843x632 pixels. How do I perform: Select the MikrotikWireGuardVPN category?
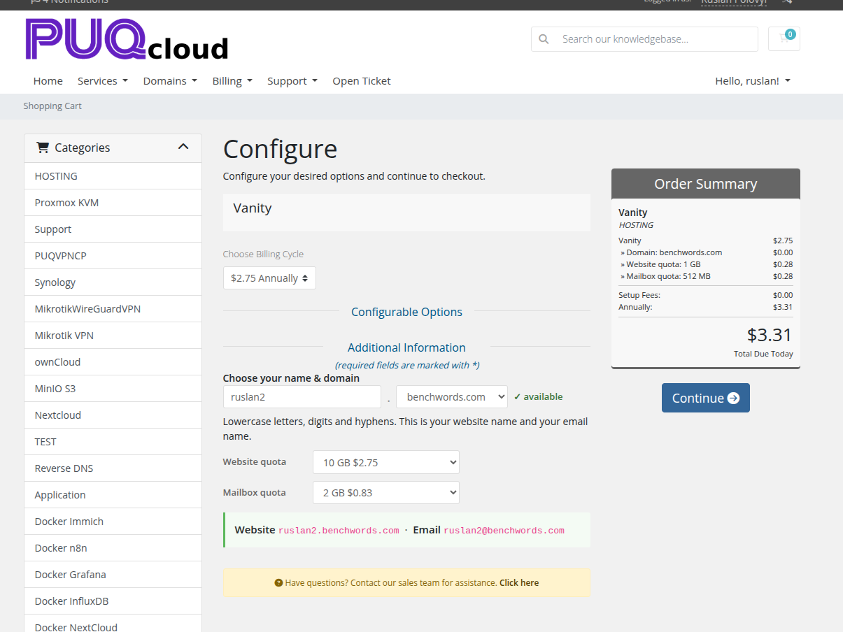113,309
